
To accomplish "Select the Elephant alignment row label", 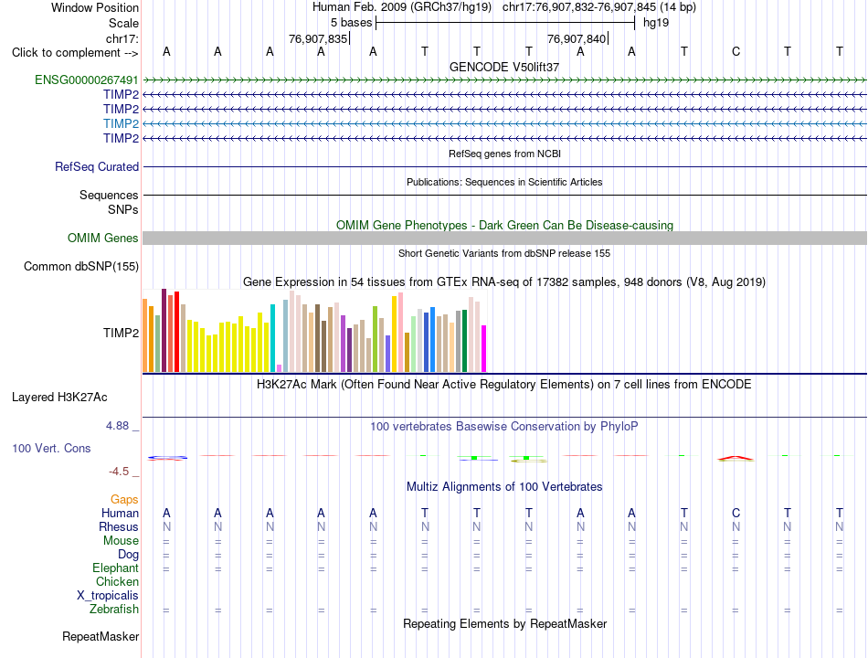I will point(115,568).
